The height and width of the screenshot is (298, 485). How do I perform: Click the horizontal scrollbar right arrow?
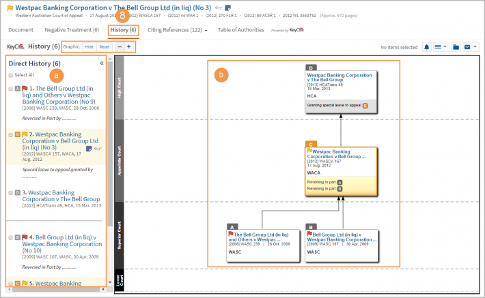[103, 290]
